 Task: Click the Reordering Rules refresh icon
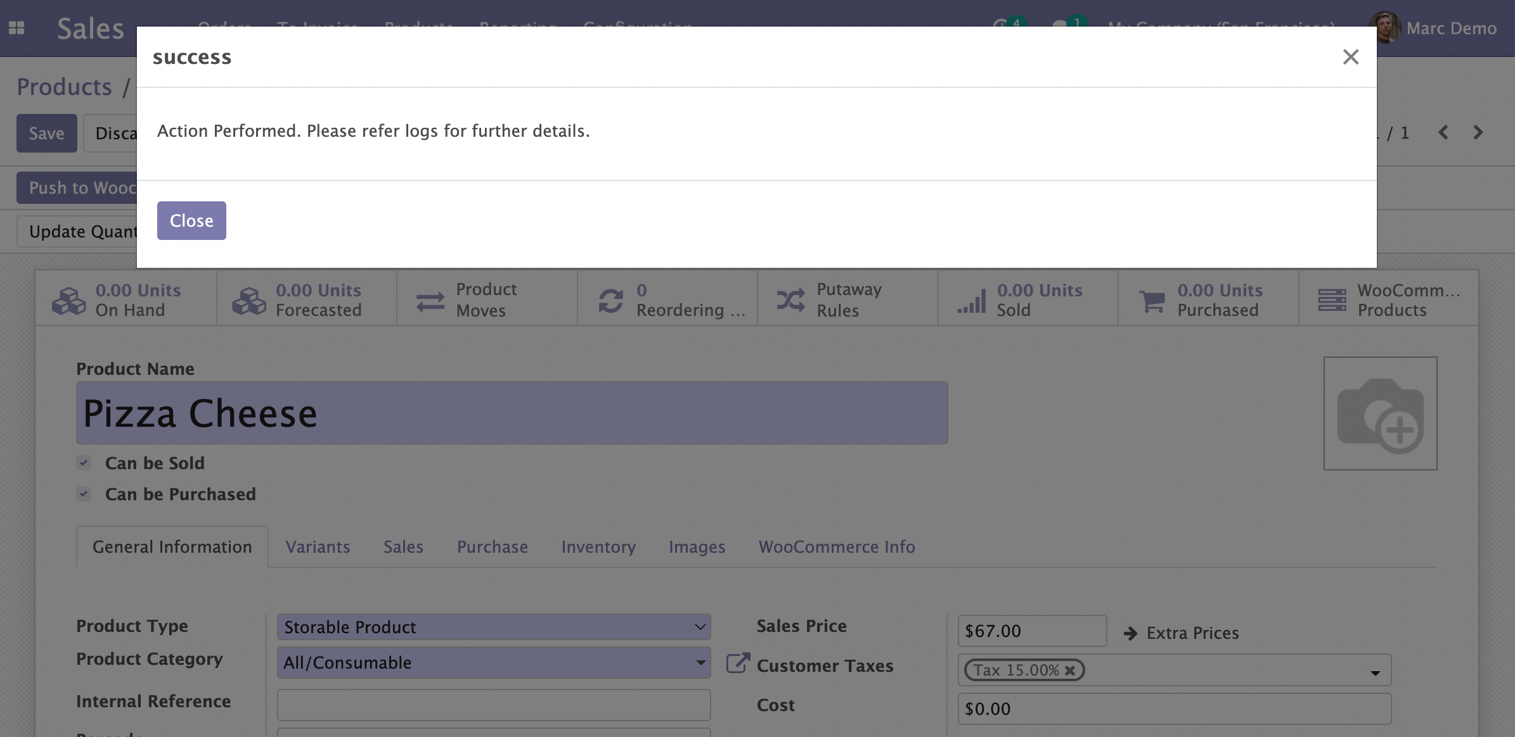pyautogui.click(x=610, y=300)
